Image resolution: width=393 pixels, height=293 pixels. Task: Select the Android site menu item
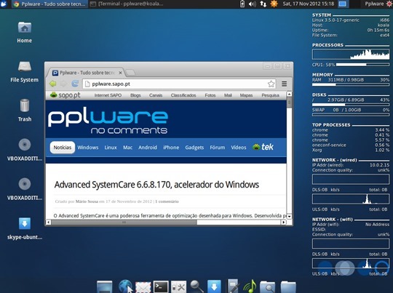pyautogui.click(x=148, y=148)
